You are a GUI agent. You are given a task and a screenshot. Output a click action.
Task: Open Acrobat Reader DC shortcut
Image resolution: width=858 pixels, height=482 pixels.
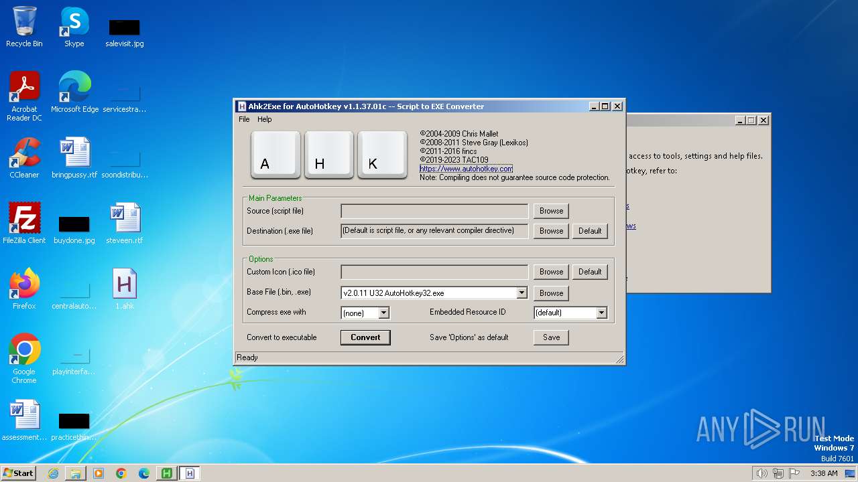coord(24,96)
